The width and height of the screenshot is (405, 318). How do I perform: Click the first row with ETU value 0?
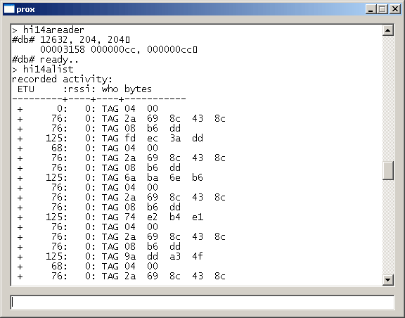[x=88, y=109]
